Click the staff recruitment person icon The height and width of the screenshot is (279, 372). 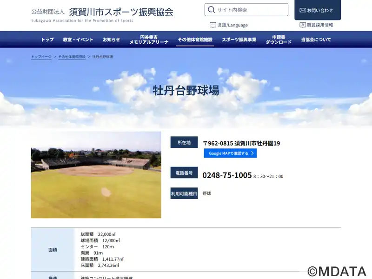click(x=303, y=25)
